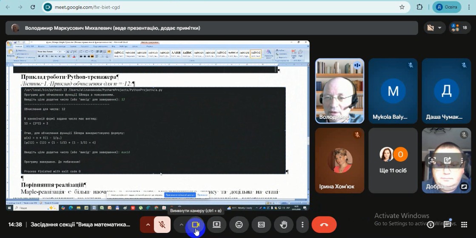Leave the call with red hang-up button
The width and height of the screenshot is (476, 238).
coord(324,225)
